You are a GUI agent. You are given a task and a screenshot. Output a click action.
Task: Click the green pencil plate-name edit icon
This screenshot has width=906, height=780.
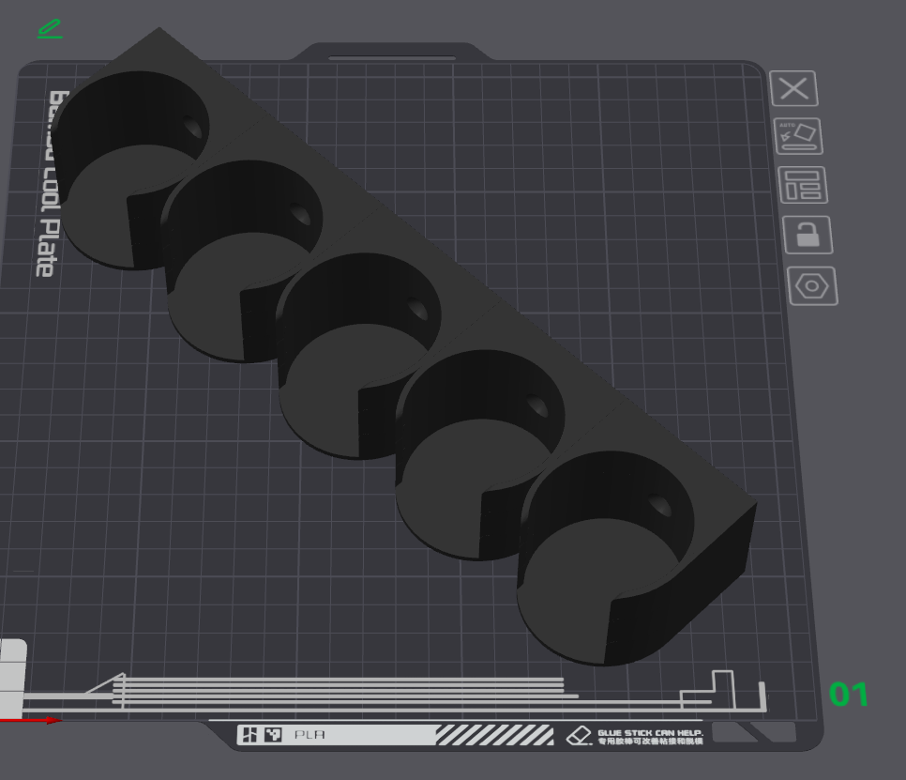(50, 29)
